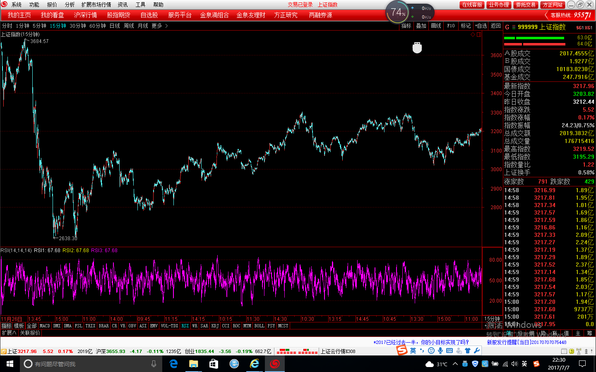Image resolution: width=596 pixels, height=372 pixels.
Task: Select the KDJ indicator tab
Action: (215, 326)
